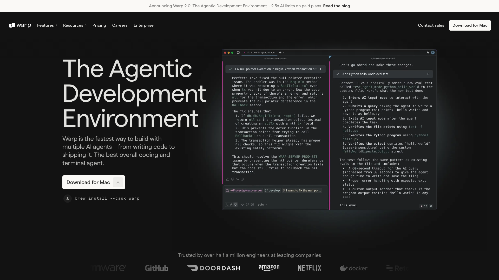Click the dollar sign icon beside brew command
Viewport: 499px width, 280px height.
(68, 198)
